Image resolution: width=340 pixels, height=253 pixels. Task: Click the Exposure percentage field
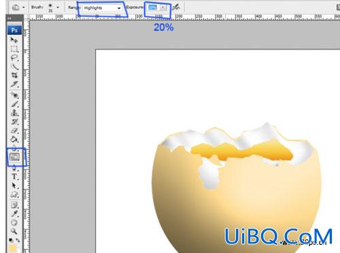(154, 7)
